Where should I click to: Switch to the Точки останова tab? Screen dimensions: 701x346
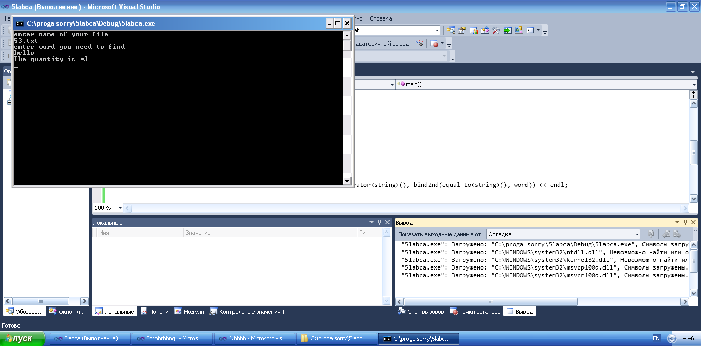475,312
